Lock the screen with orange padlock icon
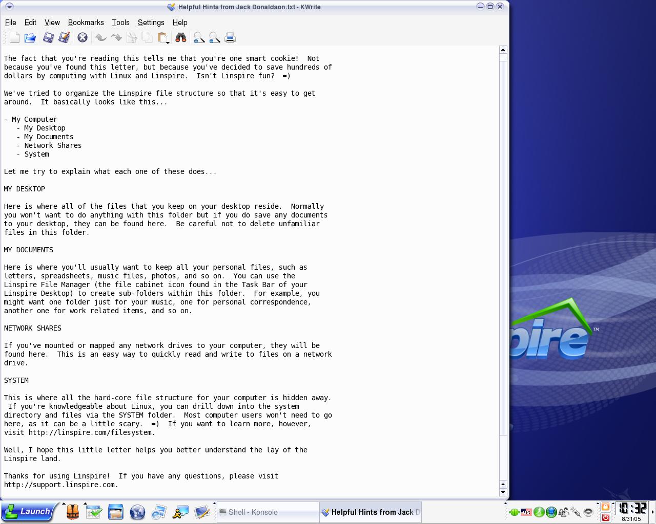The height and width of the screenshot is (524, 656). pyautogui.click(x=605, y=507)
